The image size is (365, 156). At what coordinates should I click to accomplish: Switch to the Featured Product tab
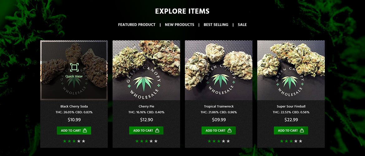(x=137, y=25)
